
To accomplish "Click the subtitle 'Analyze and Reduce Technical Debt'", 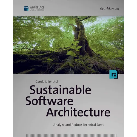I will [x=79, y=125].
